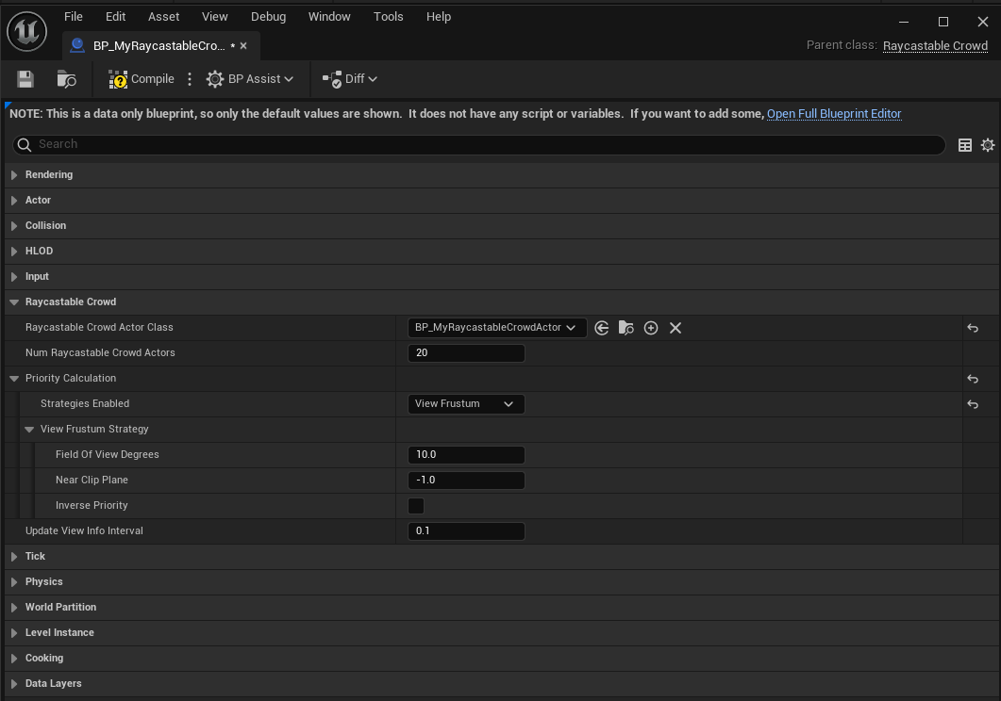
Task: Click the Field Of View Degrees value field
Action: (467, 455)
